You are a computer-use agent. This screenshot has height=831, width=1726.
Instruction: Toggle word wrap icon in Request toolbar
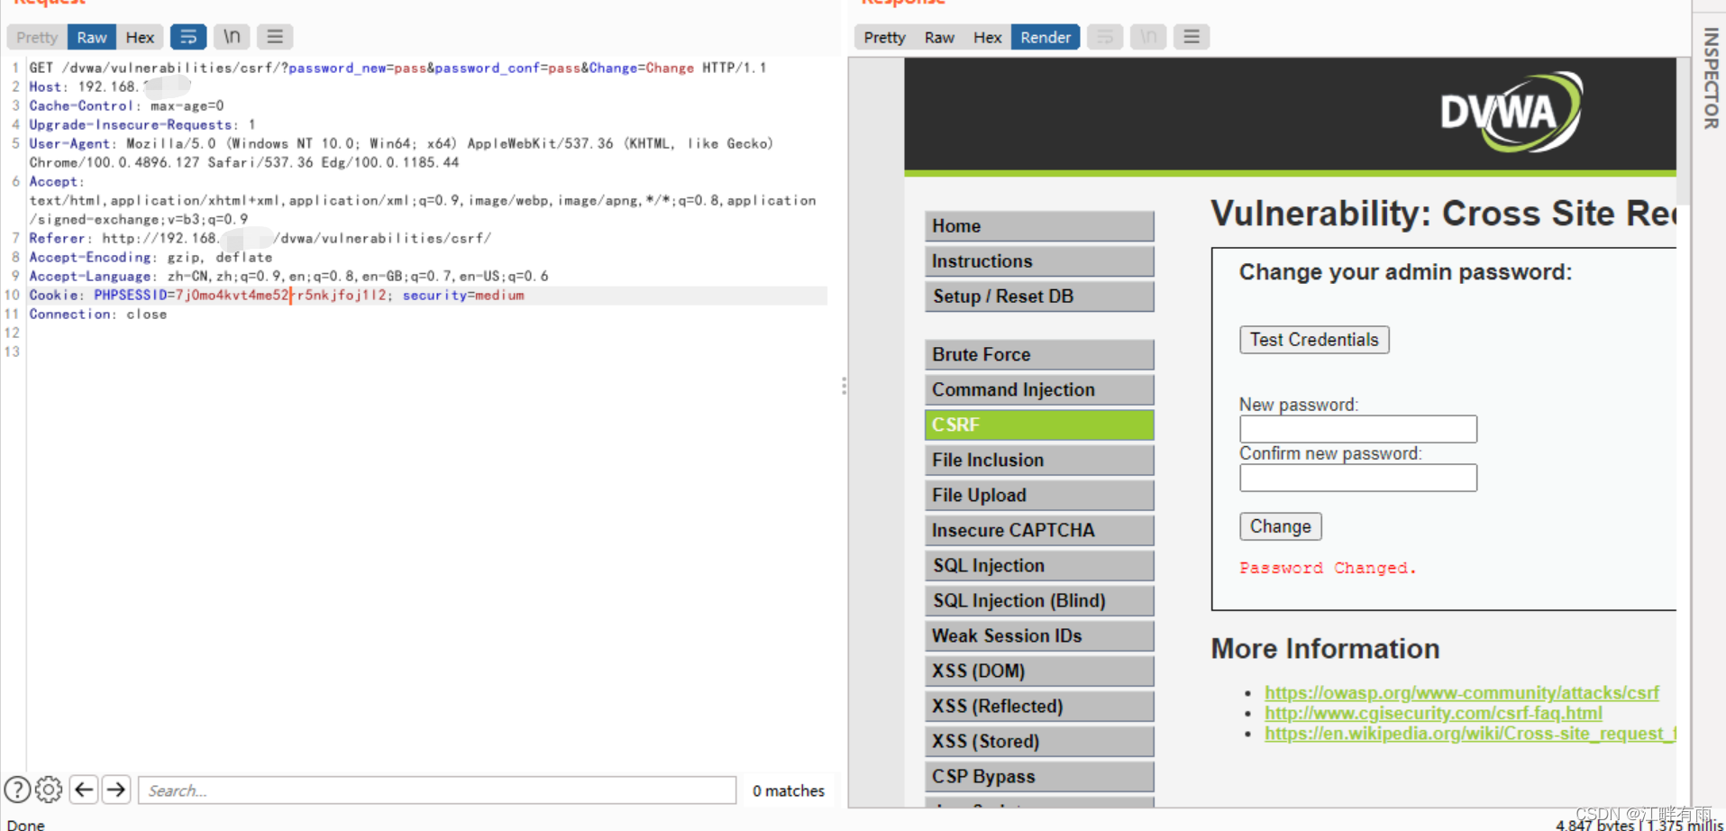click(x=187, y=37)
